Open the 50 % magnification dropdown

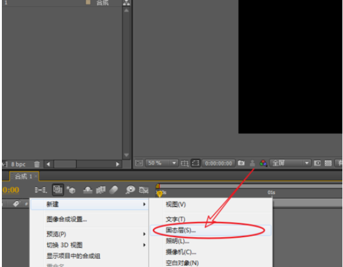tap(161, 163)
